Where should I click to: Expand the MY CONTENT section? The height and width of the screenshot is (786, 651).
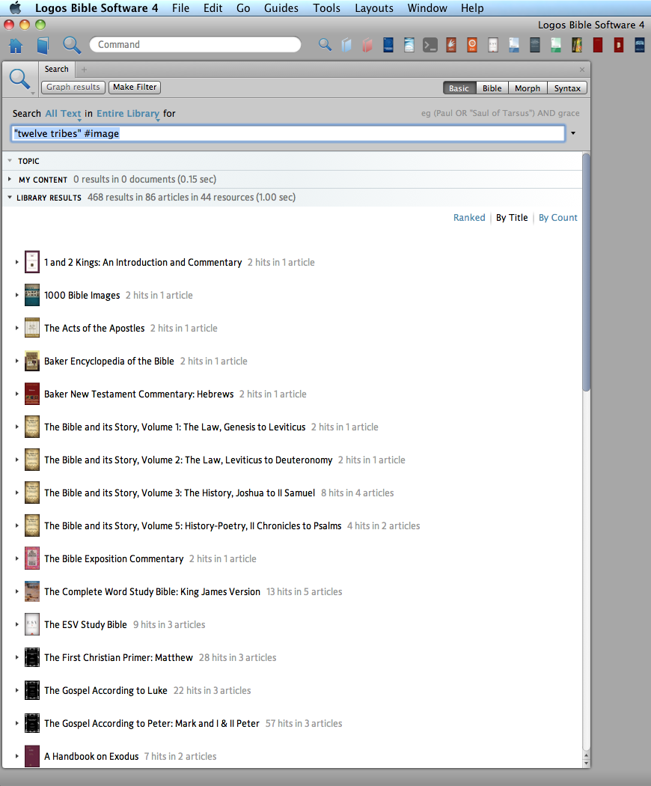click(10, 179)
